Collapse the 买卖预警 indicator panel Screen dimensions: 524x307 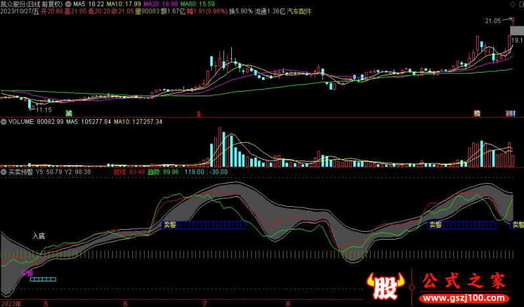[3, 172]
